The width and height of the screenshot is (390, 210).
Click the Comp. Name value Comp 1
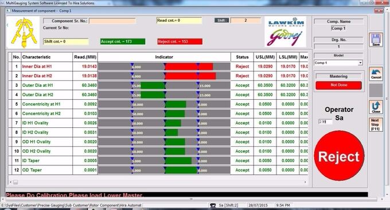[x=338, y=28]
